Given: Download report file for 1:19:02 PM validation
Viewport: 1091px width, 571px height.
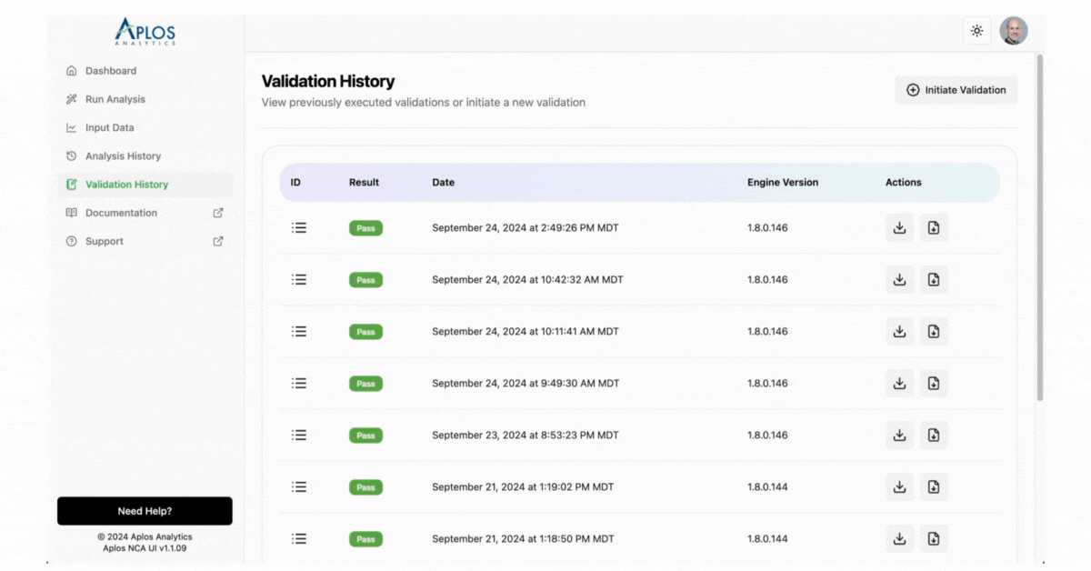Looking at the screenshot, I should (x=934, y=486).
